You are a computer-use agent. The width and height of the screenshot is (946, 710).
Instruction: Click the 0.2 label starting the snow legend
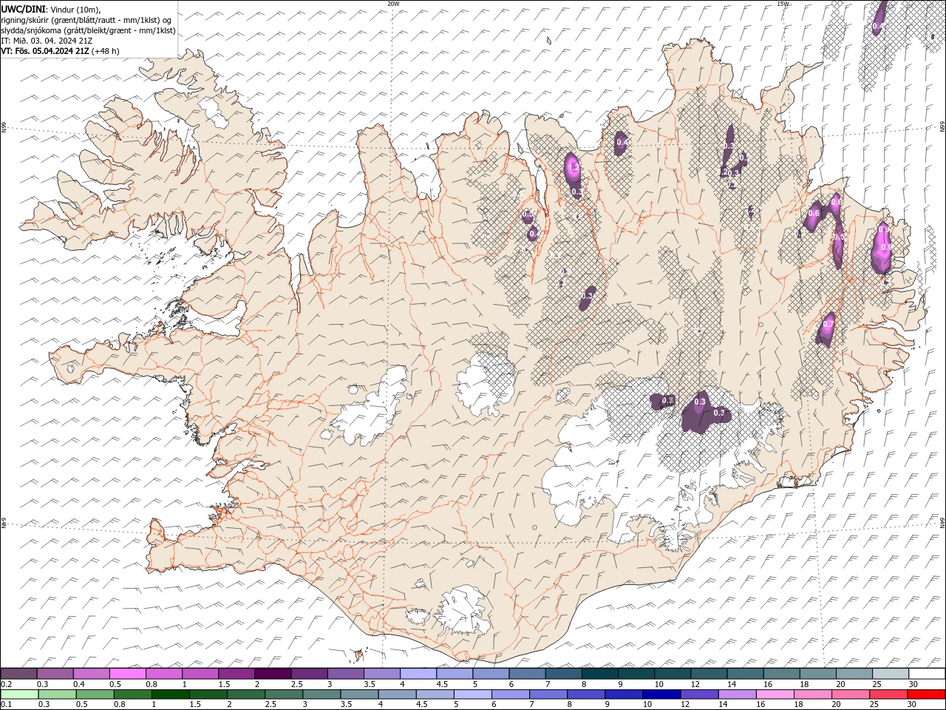(x=6, y=684)
